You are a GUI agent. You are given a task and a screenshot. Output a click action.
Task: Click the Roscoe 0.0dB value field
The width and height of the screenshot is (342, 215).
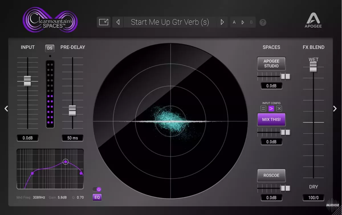[271, 198]
